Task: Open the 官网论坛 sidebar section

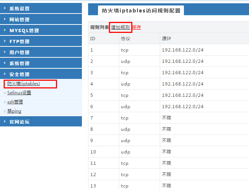Action: tap(19, 122)
